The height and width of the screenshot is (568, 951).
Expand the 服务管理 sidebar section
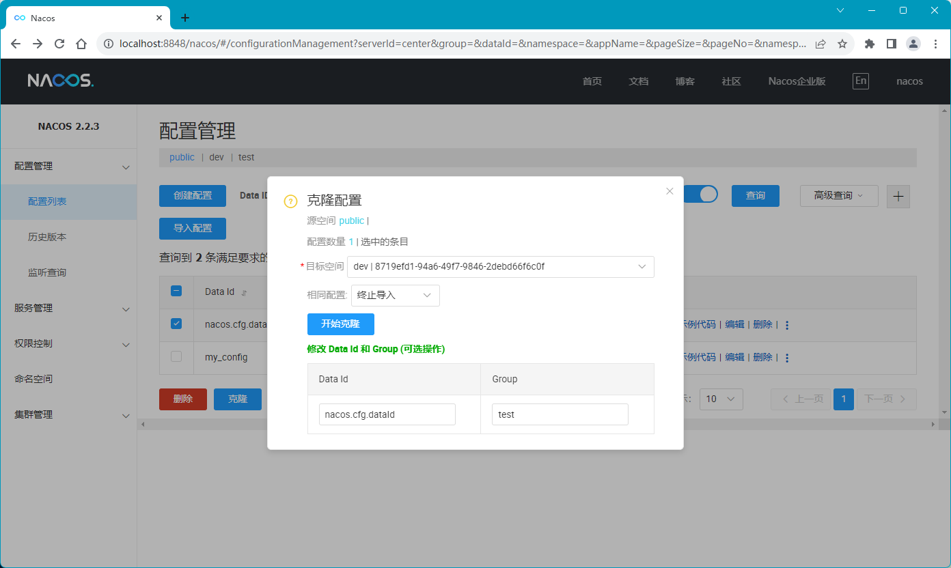(68, 309)
